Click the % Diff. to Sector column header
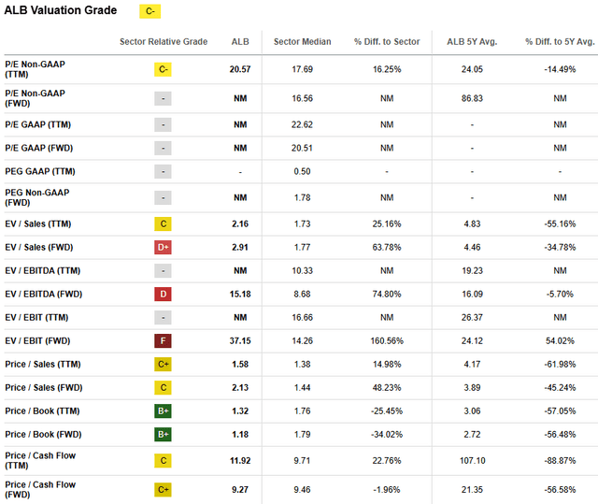The image size is (598, 504). point(386,42)
